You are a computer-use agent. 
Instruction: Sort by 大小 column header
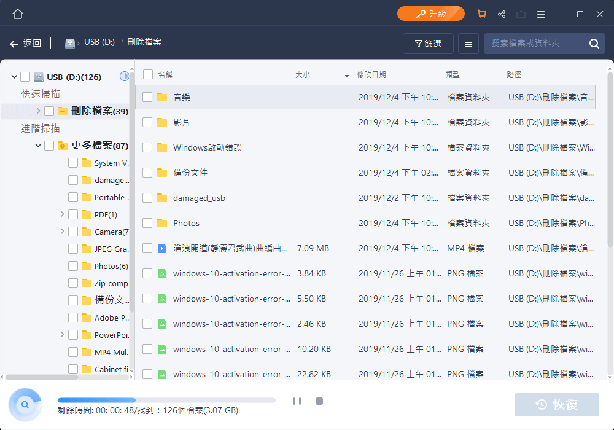click(x=303, y=75)
